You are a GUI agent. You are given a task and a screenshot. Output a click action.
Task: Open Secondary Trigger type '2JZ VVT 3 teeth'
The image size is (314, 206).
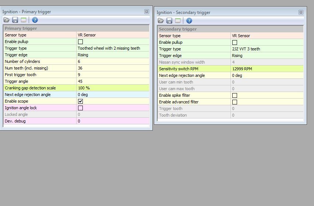(267, 49)
